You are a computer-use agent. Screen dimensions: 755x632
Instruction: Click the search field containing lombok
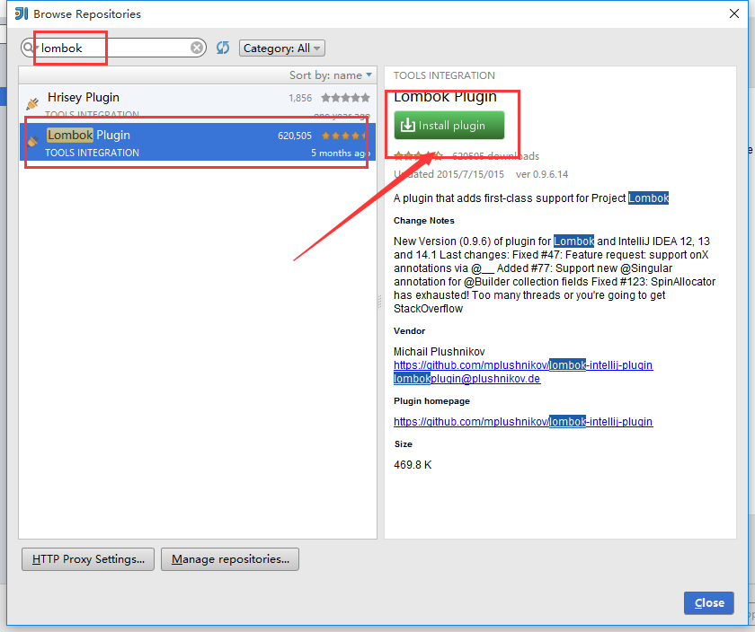click(114, 48)
